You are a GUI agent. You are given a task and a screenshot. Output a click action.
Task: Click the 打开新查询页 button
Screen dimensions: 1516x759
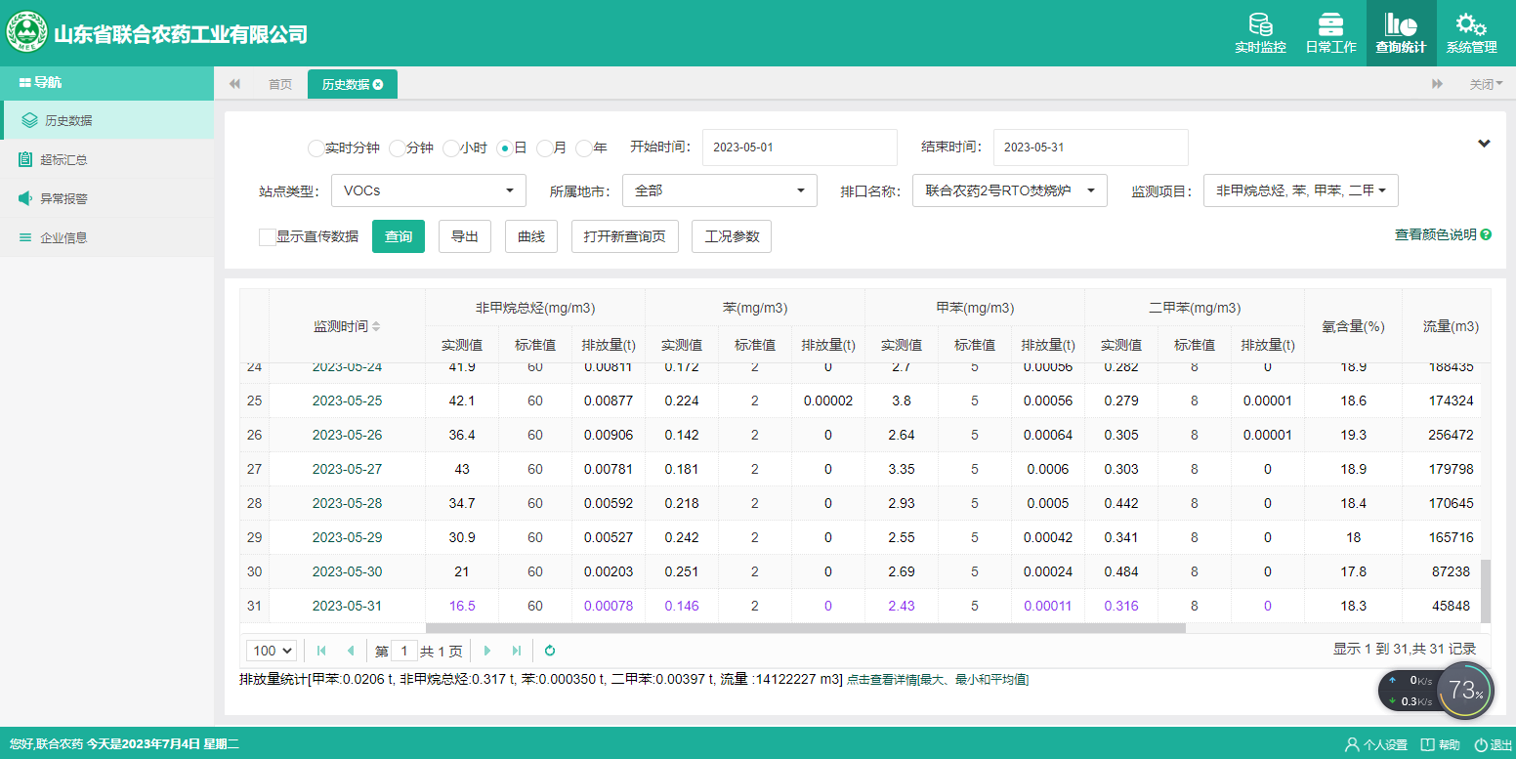[624, 236]
